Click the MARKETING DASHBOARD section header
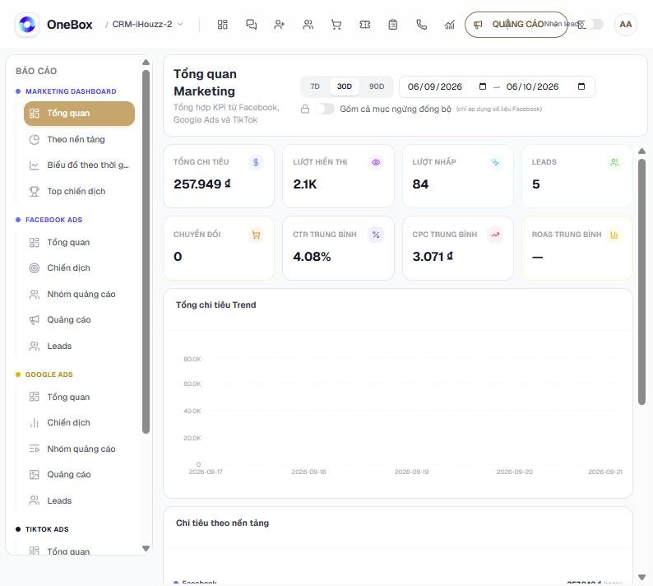 [71, 91]
